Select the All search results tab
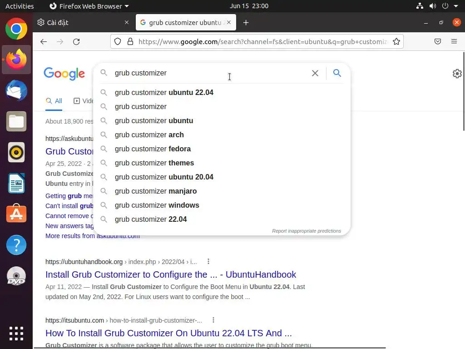The width and height of the screenshot is (465, 349). [x=54, y=101]
